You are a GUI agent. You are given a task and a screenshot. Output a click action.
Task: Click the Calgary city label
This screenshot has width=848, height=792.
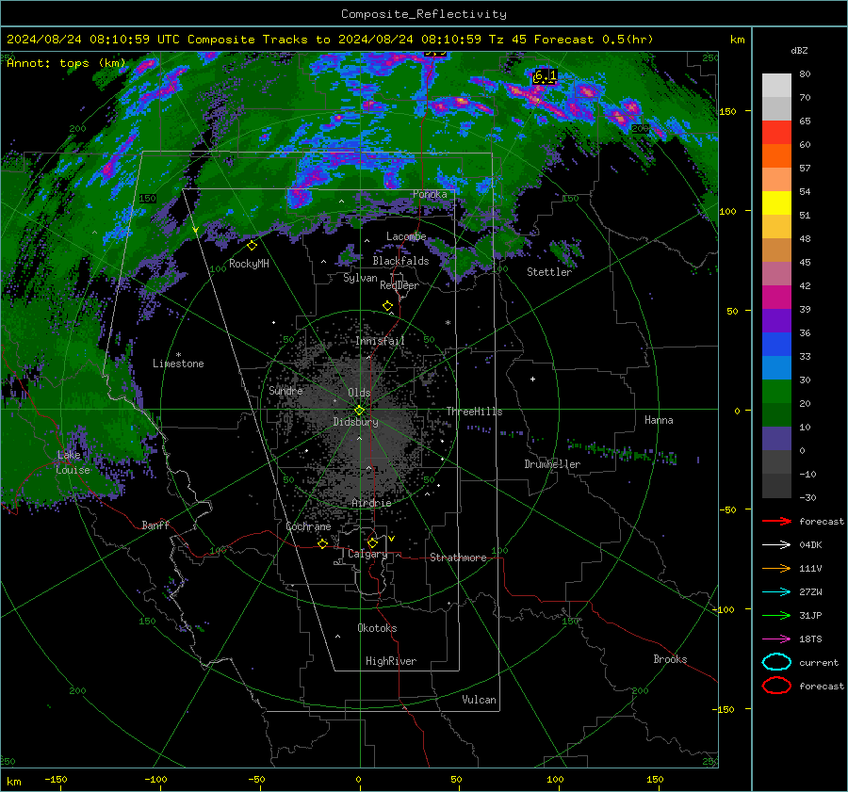tap(367, 554)
